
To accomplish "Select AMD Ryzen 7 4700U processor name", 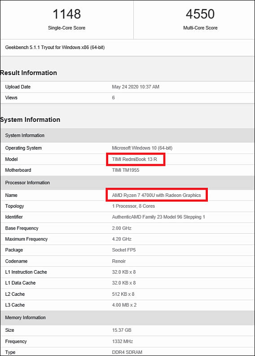I will pyautogui.click(x=156, y=195).
